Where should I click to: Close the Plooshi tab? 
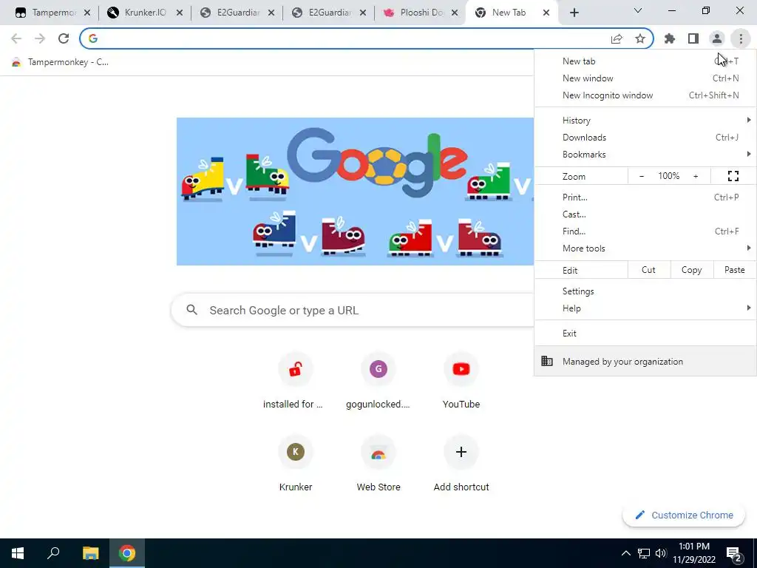455,13
